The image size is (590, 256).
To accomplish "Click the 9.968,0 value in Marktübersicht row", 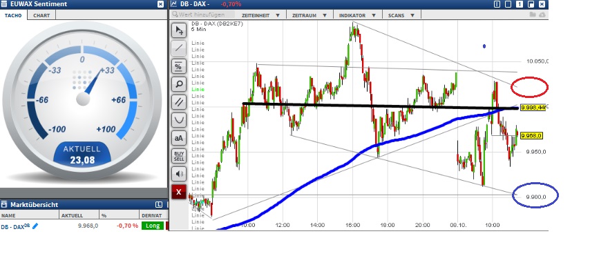I will pos(88,226).
